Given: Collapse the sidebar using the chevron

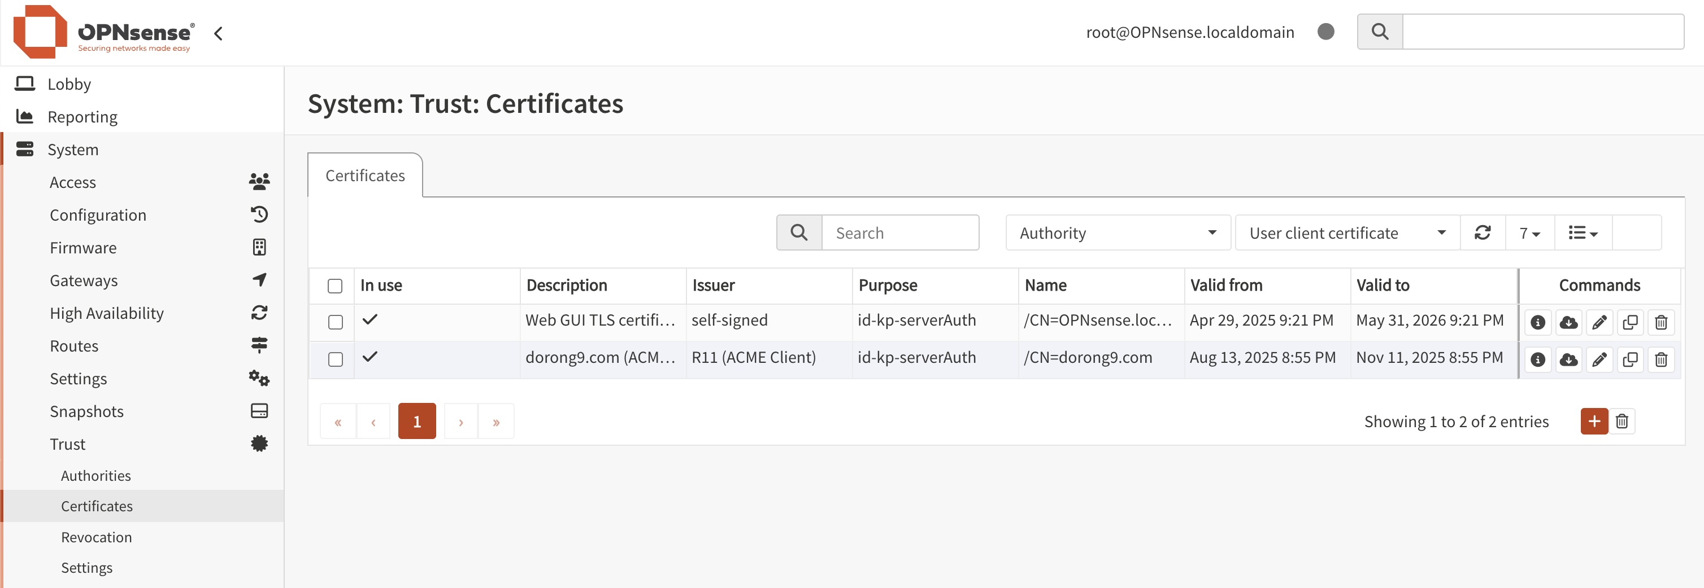Looking at the screenshot, I should coord(218,33).
